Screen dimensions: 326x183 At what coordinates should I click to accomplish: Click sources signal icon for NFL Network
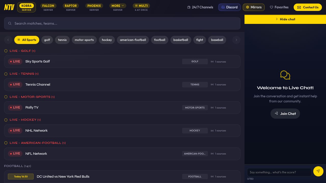point(212,154)
